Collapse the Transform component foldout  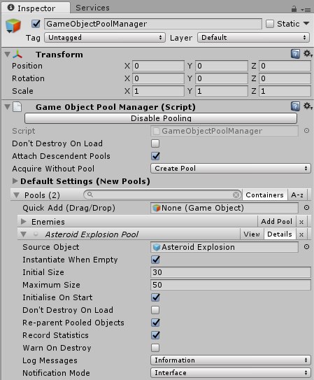8,54
